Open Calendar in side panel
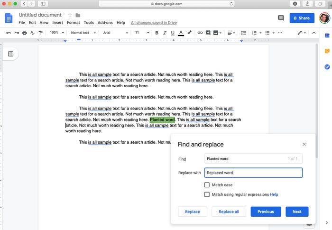This screenshot has width=332, height=230. [x=327, y=36]
